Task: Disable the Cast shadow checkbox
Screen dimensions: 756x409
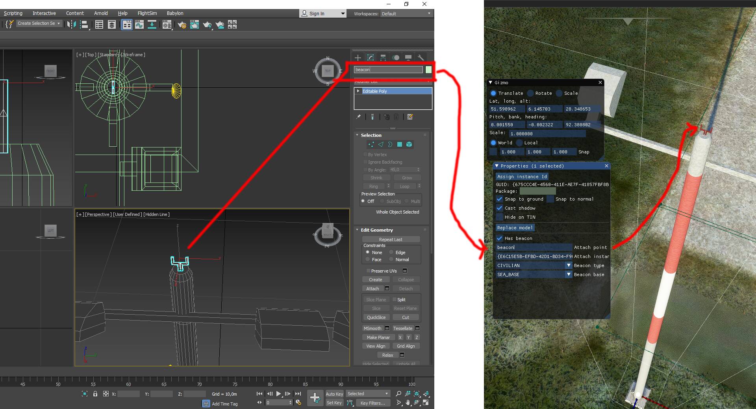Action: click(499, 208)
